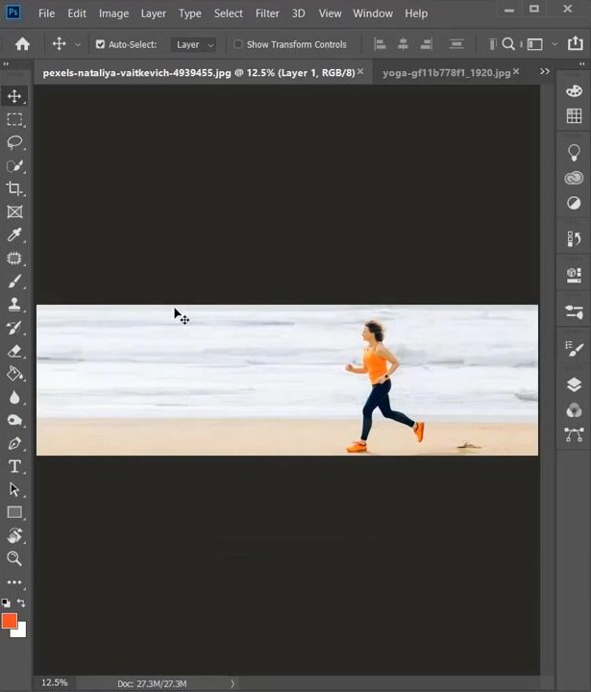Image resolution: width=591 pixels, height=692 pixels.
Task: Open the Swatches panel grid icon
Action: point(574,116)
